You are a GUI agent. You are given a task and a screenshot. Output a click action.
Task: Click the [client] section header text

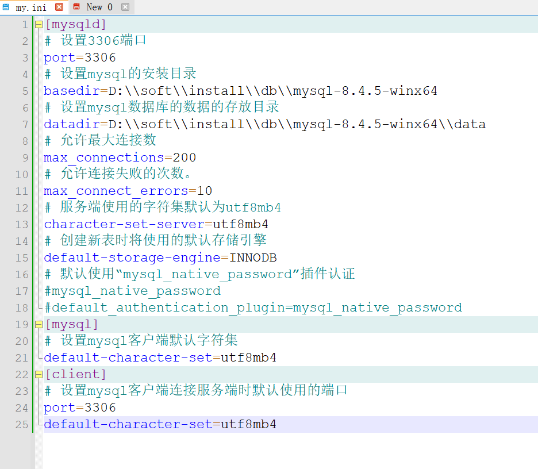tap(75, 374)
